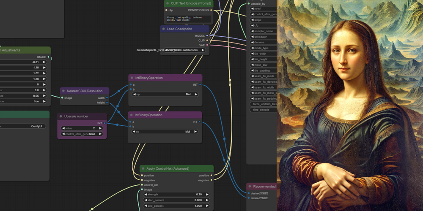423x211 pixels.
Task: Collapse the Upscale number node via its dot
Action: (60, 116)
